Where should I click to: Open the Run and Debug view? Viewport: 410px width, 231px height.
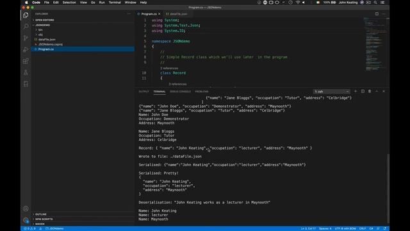pos(26,49)
